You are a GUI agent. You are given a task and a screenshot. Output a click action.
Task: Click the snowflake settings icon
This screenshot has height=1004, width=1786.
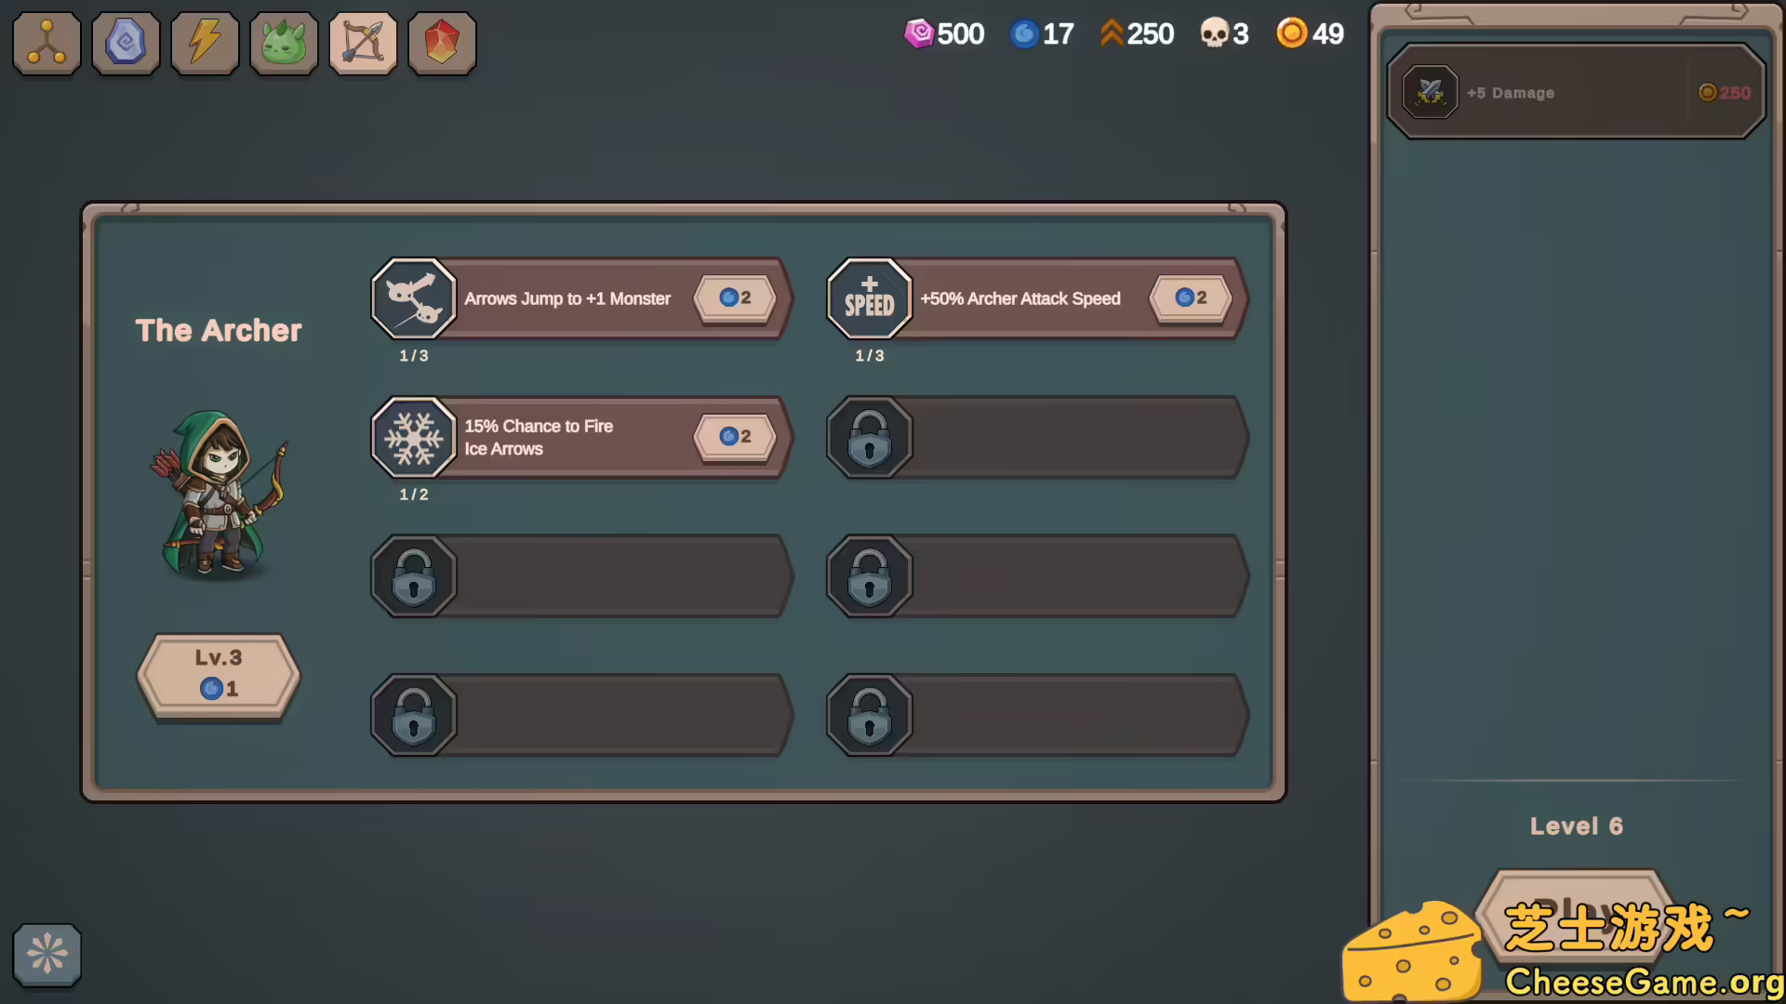(47, 954)
